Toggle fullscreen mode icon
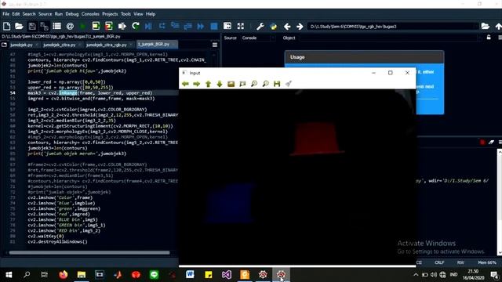The image size is (502, 282). 241,26
